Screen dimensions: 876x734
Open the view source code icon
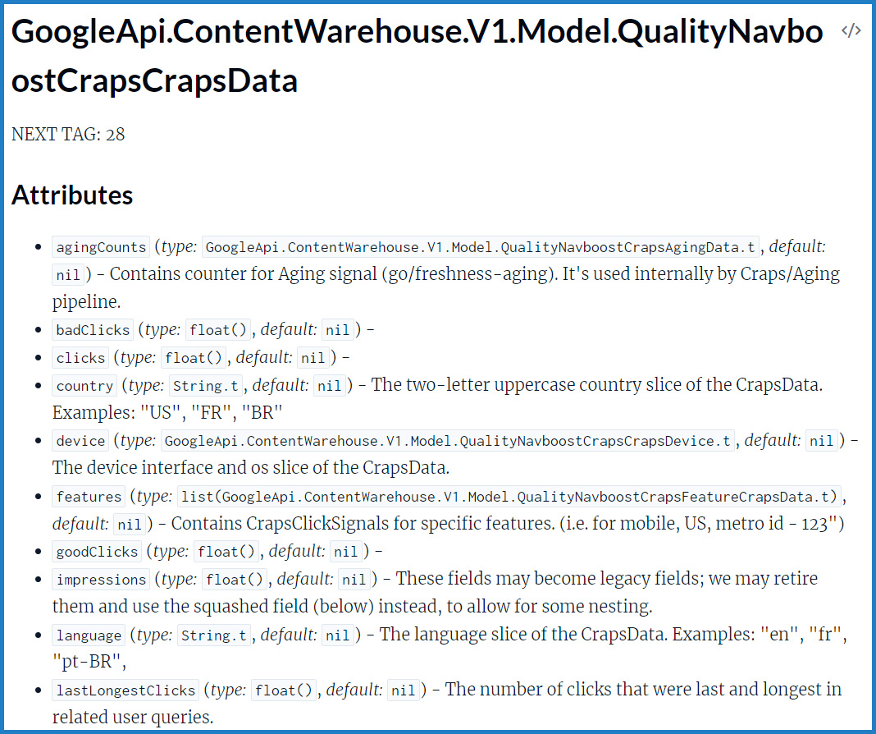(851, 32)
